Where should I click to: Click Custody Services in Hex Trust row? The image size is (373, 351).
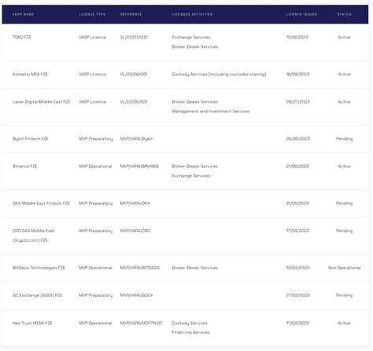tap(190, 324)
